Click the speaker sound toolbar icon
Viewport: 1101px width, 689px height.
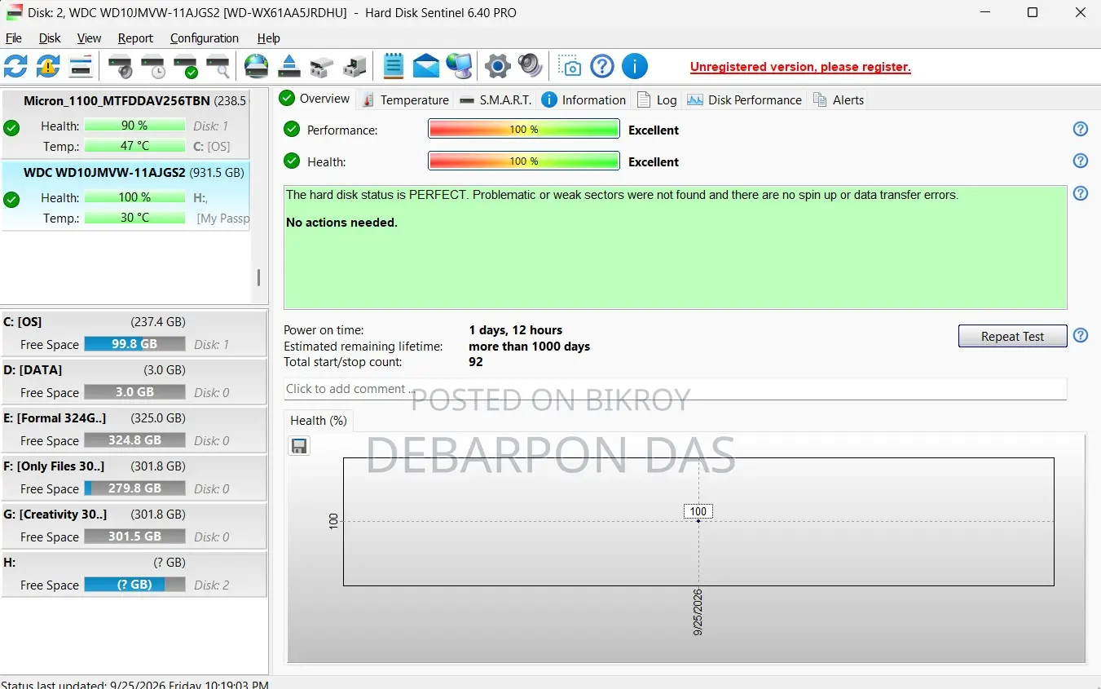(x=530, y=66)
